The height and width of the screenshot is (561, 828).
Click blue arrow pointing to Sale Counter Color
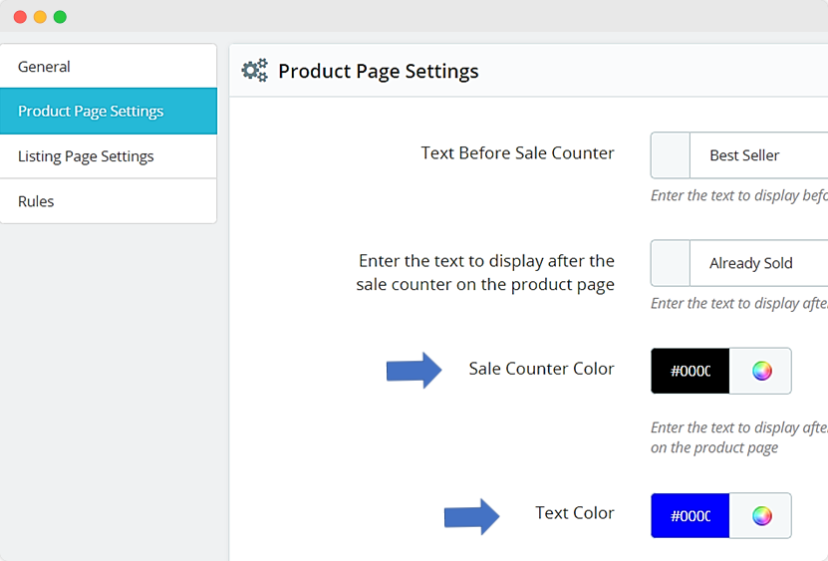pyautogui.click(x=414, y=370)
